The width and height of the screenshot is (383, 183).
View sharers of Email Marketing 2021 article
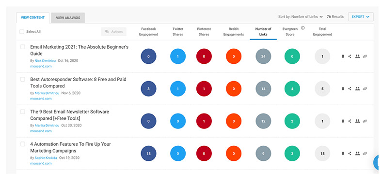(x=357, y=56)
